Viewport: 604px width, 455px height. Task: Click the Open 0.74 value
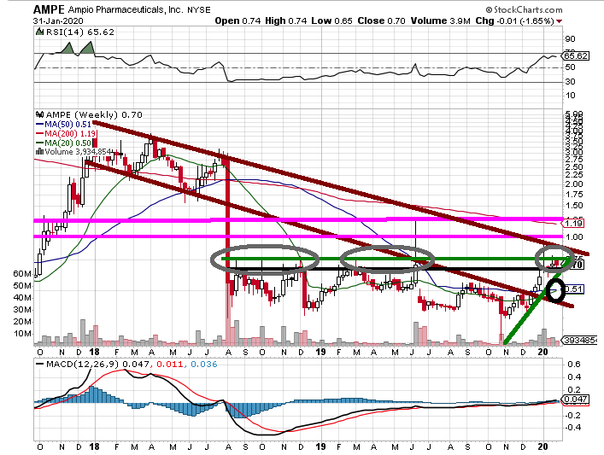237,20
